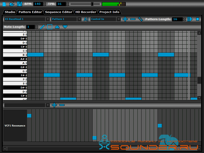Add automation parameter with plus icon

54,105
